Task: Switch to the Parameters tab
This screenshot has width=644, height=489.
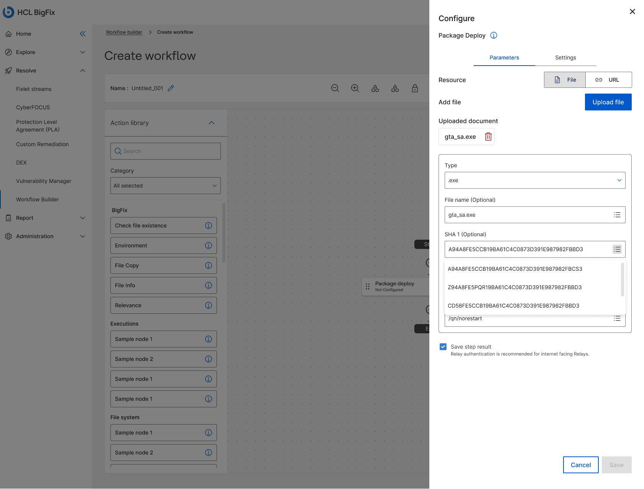Action: 504,58
